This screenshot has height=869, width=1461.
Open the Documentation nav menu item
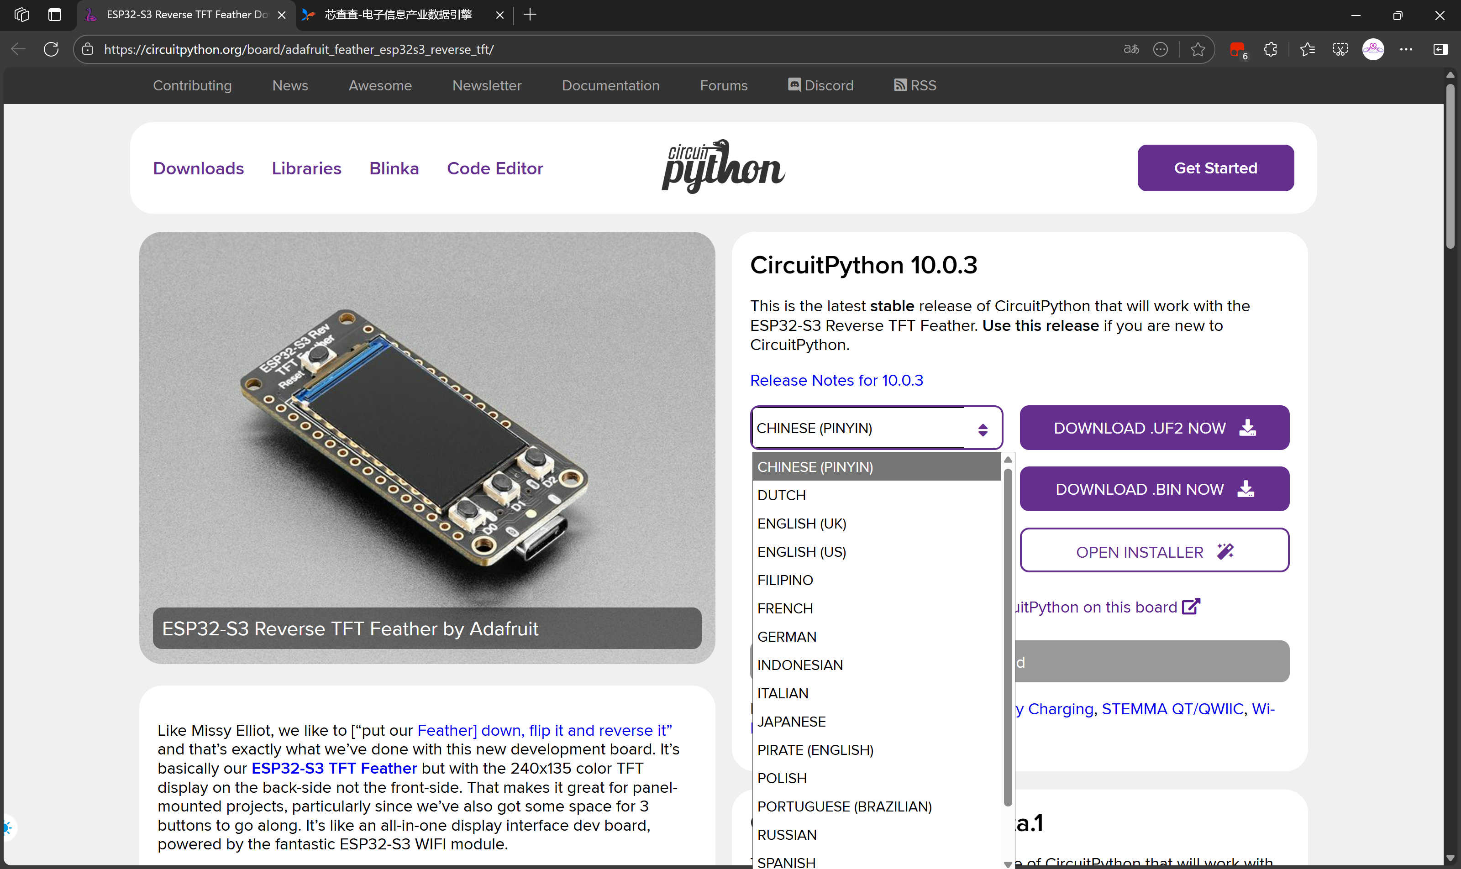coord(610,85)
